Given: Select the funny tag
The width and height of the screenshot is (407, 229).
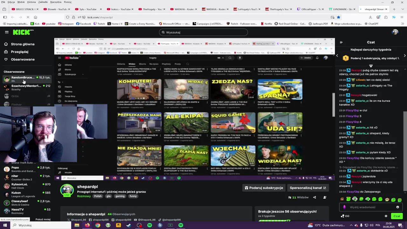Looking at the screenshot, I should tap(133, 196).
